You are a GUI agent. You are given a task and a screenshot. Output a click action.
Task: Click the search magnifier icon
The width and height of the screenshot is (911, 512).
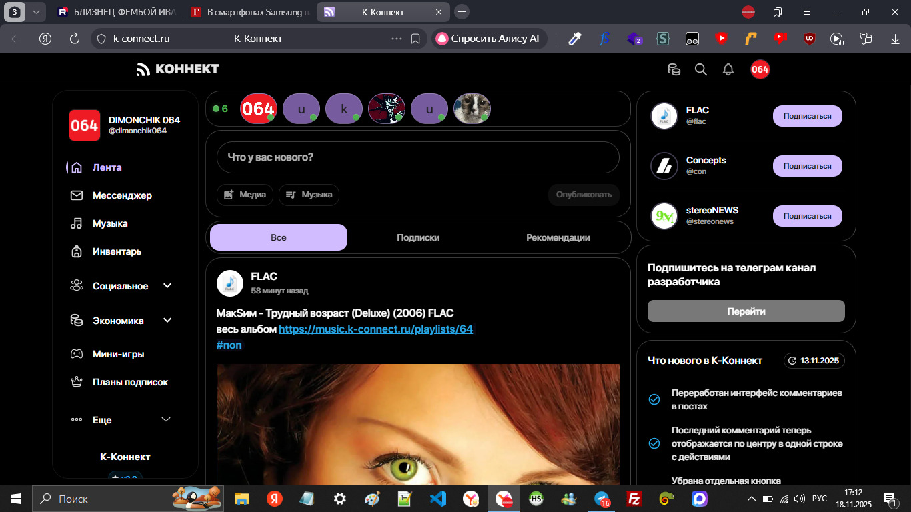pyautogui.click(x=700, y=69)
